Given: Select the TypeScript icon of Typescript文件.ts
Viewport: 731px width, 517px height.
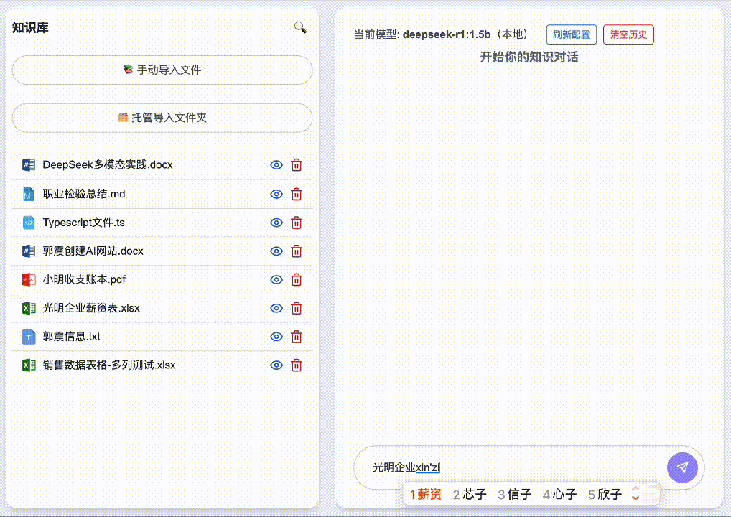Looking at the screenshot, I should click(28, 223).
